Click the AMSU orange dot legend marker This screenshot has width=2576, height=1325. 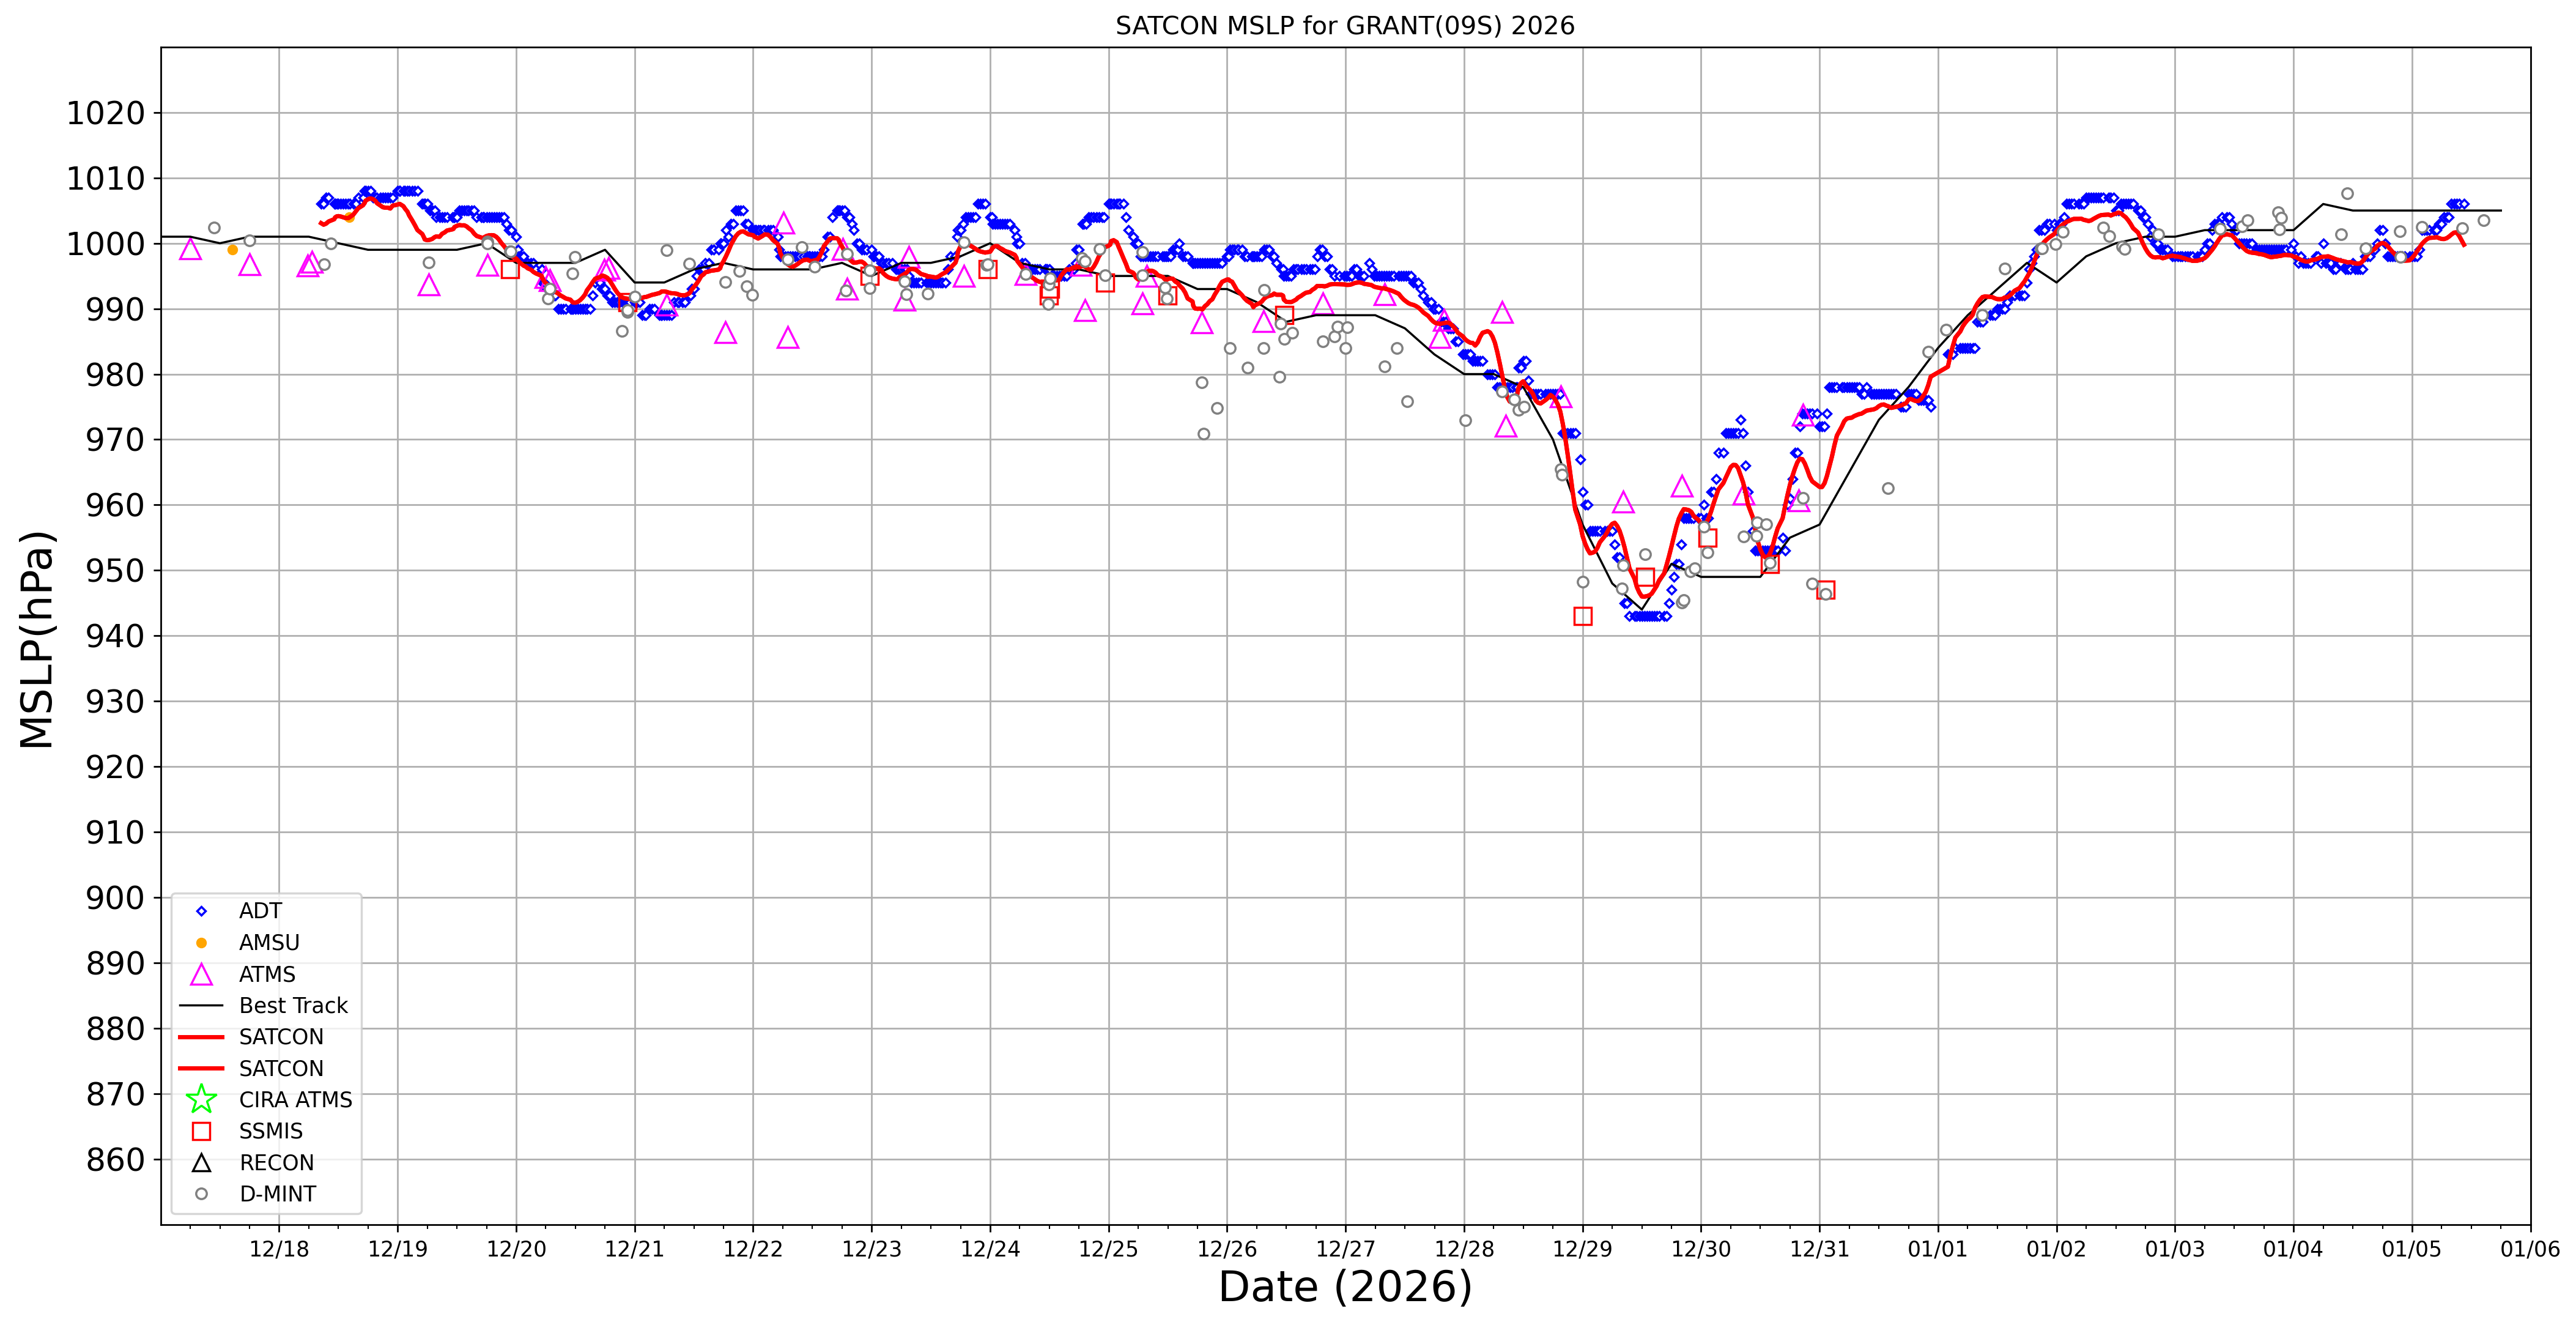[201, 943]
